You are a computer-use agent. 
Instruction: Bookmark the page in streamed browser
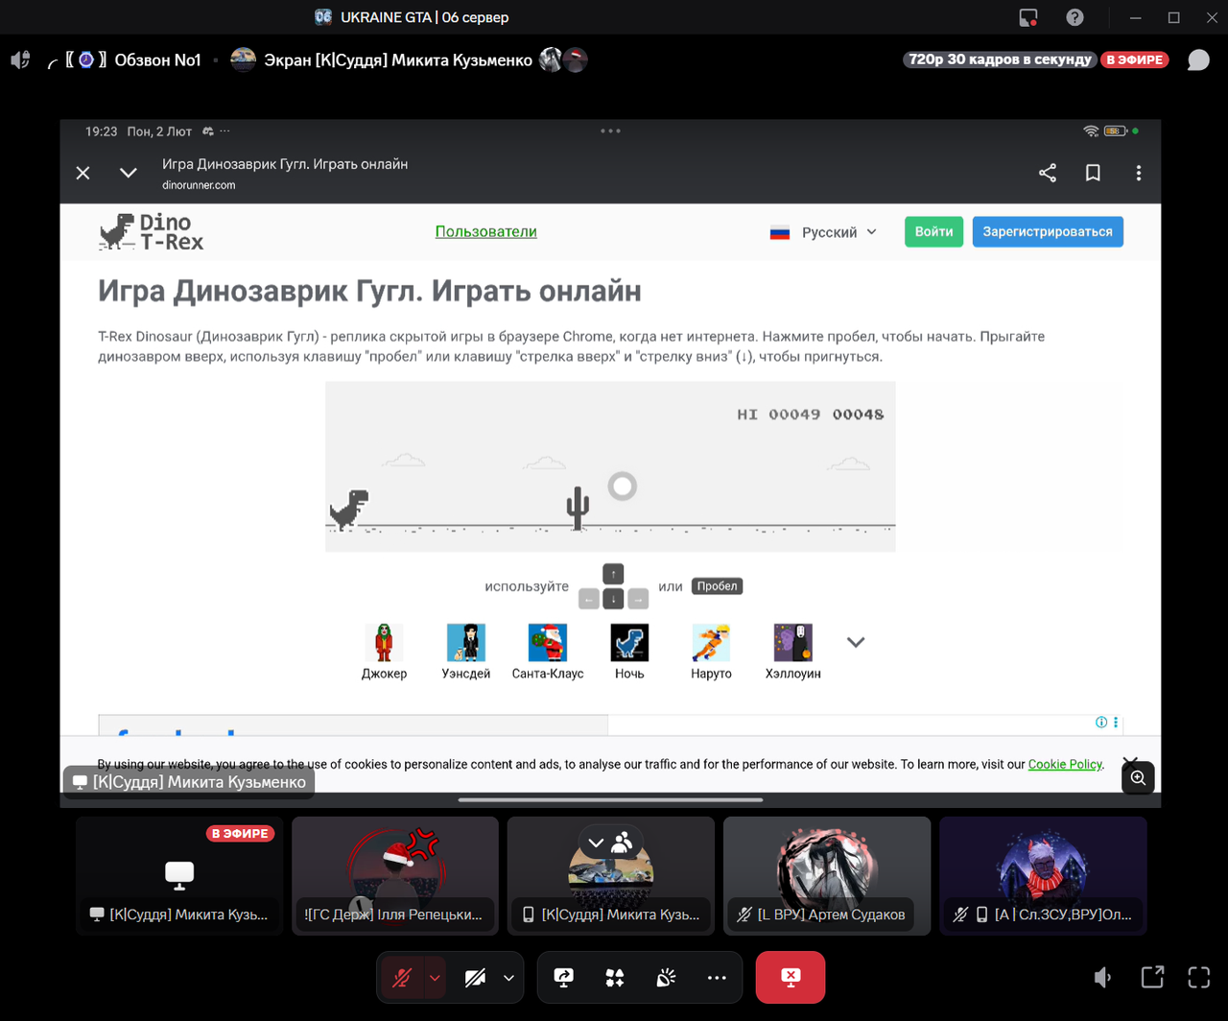point(1093,173)
